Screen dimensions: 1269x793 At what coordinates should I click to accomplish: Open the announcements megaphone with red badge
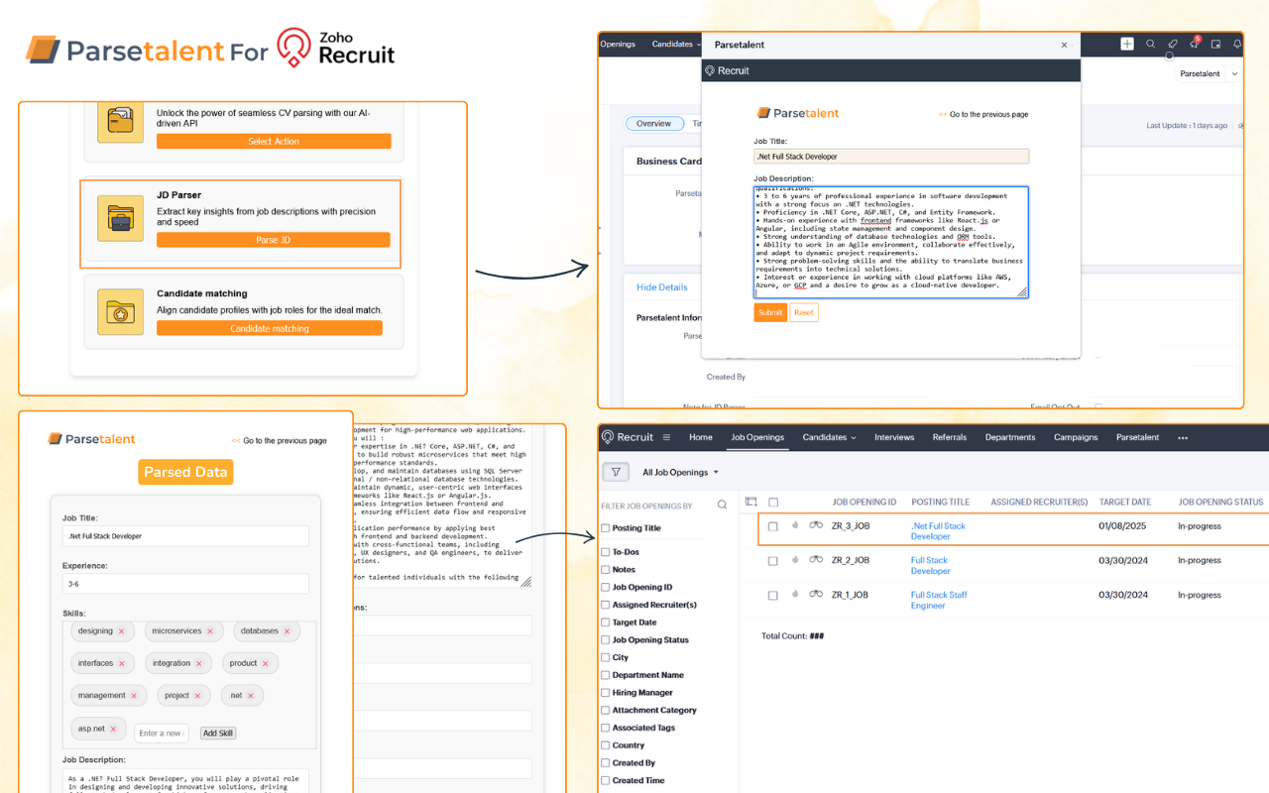coord(1195,44)
